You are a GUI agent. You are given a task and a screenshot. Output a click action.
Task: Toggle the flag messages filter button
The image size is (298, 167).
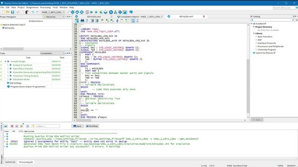pos(27,126)
